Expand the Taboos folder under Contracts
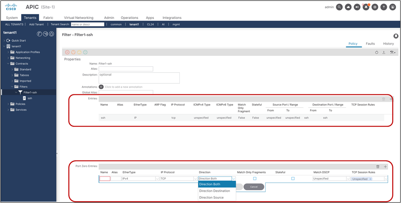This screenshot has width=401, height=203. coord(12,75)
